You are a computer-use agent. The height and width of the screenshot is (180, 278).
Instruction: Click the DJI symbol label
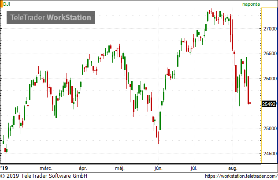[x=7, y=4]
